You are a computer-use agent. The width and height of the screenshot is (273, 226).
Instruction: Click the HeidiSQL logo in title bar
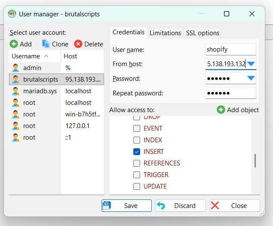(12, 14)
